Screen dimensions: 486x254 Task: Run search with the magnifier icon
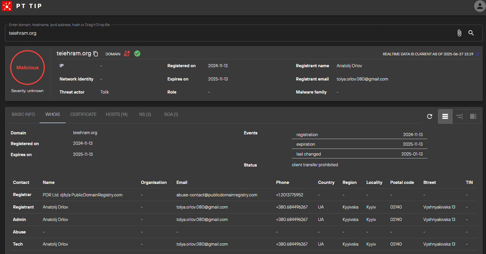point(471,33)
